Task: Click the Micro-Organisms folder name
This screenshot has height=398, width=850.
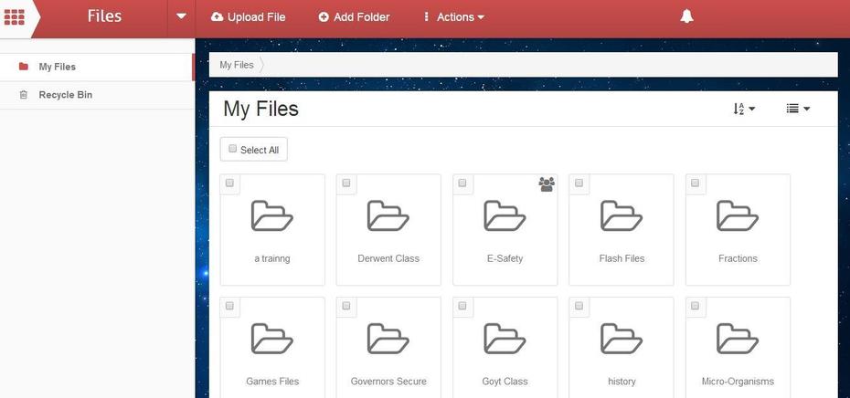Action: tap(738, 382)
